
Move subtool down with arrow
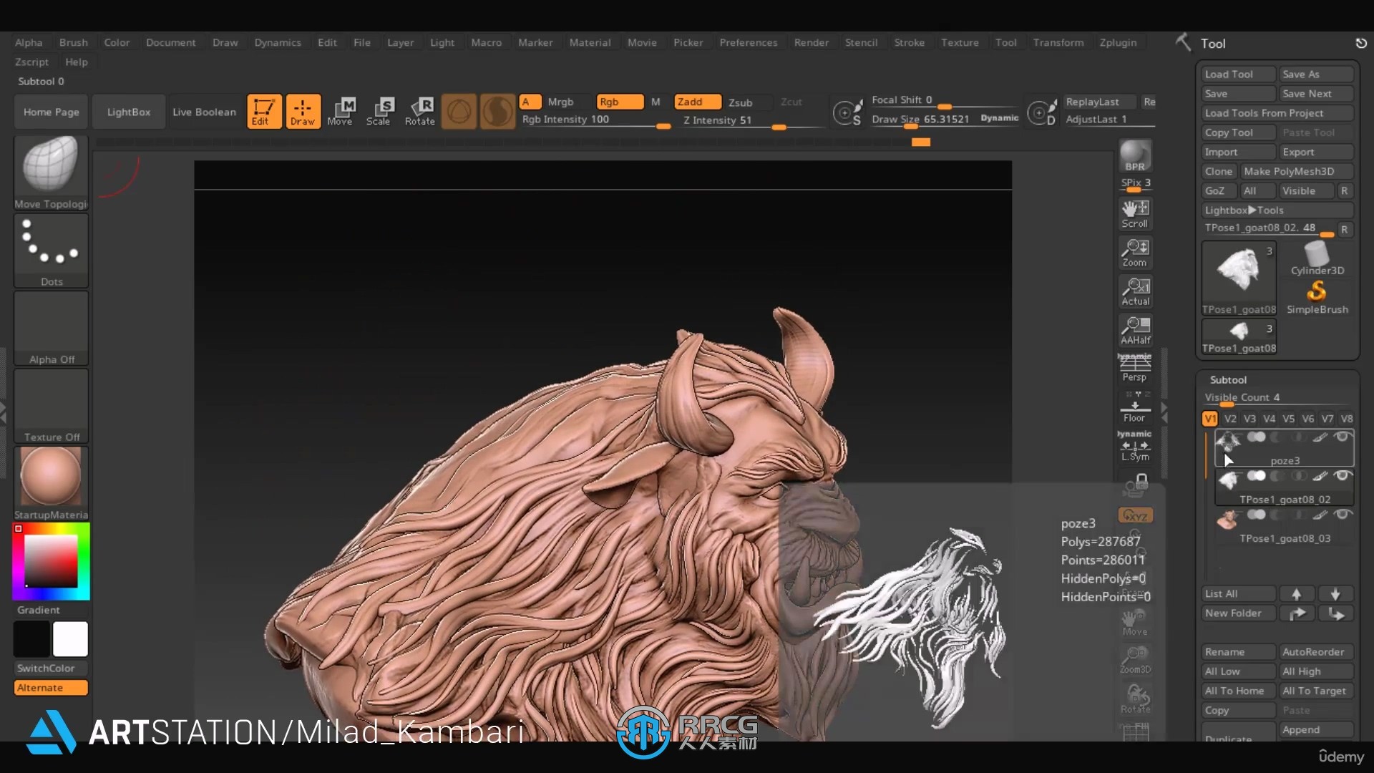[x=1335, y=593]
